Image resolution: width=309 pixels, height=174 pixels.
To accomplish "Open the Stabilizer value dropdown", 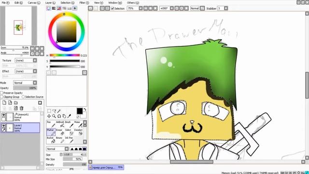I will 226,8.
